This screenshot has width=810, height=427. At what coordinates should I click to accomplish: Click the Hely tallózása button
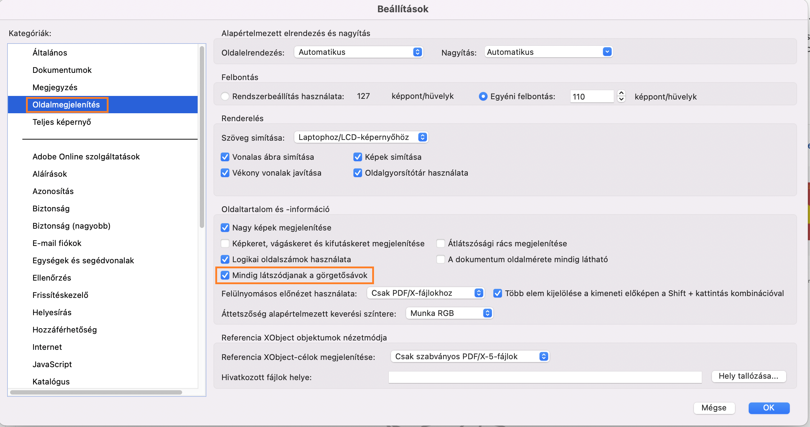pyautogui.click(x=748, y=376)
